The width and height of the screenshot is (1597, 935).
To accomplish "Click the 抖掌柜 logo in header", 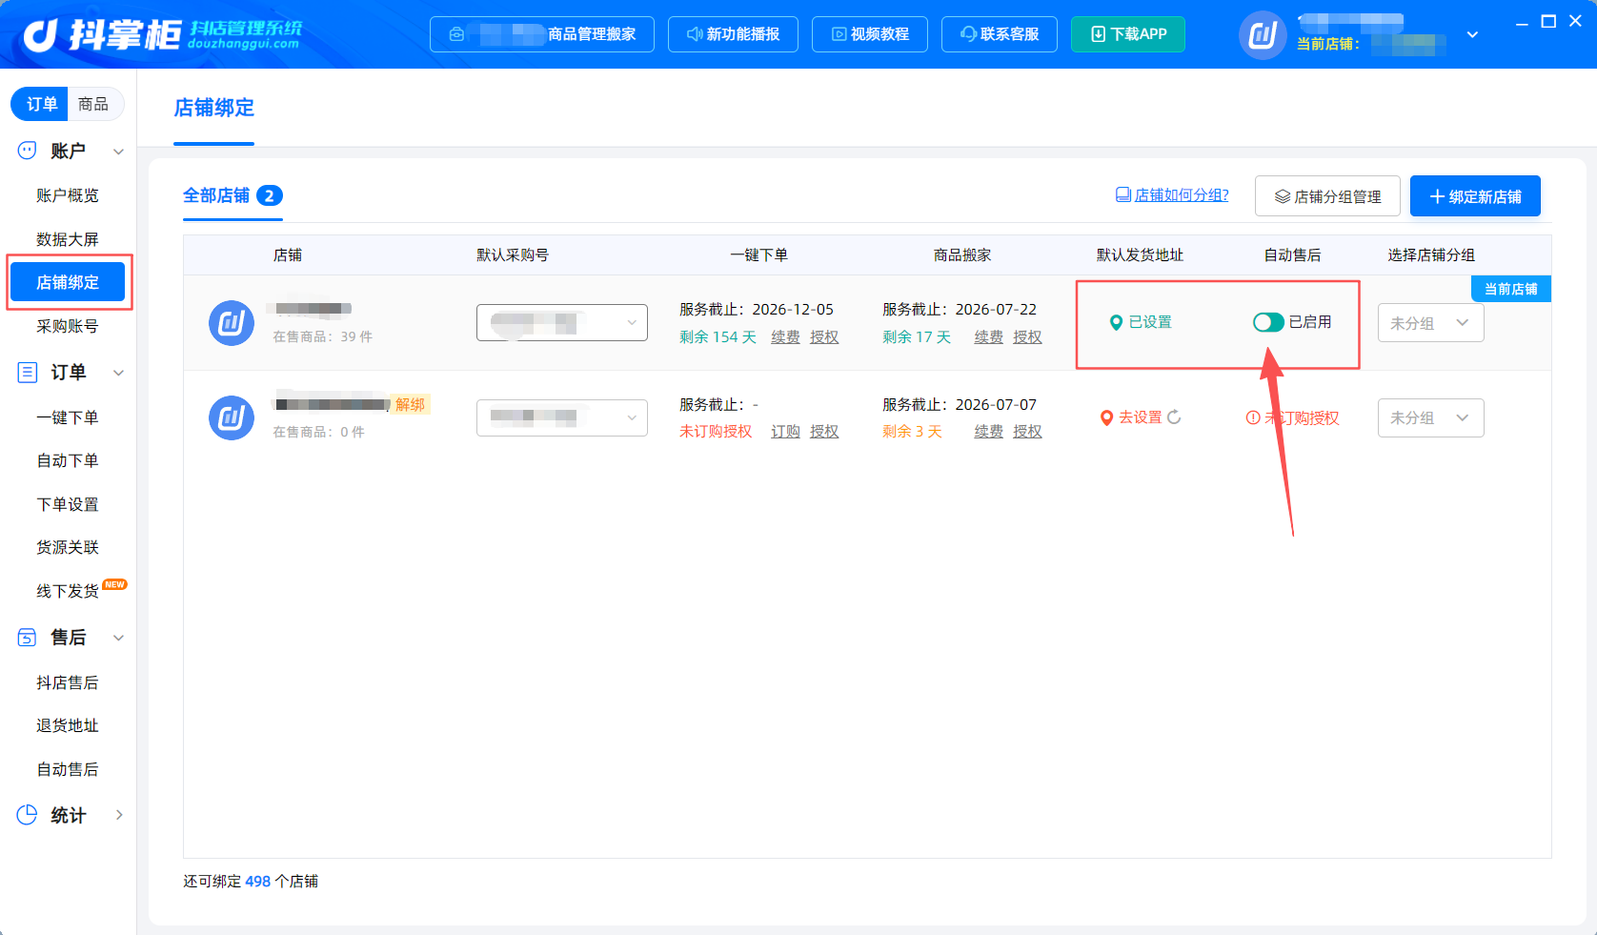I will (x=162, y=34).
